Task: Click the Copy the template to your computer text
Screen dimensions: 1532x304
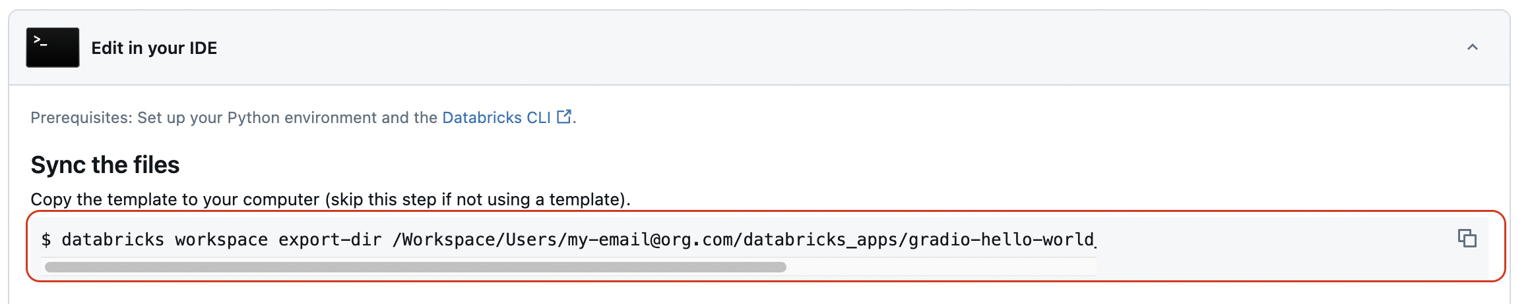Action: click(175, 199)
